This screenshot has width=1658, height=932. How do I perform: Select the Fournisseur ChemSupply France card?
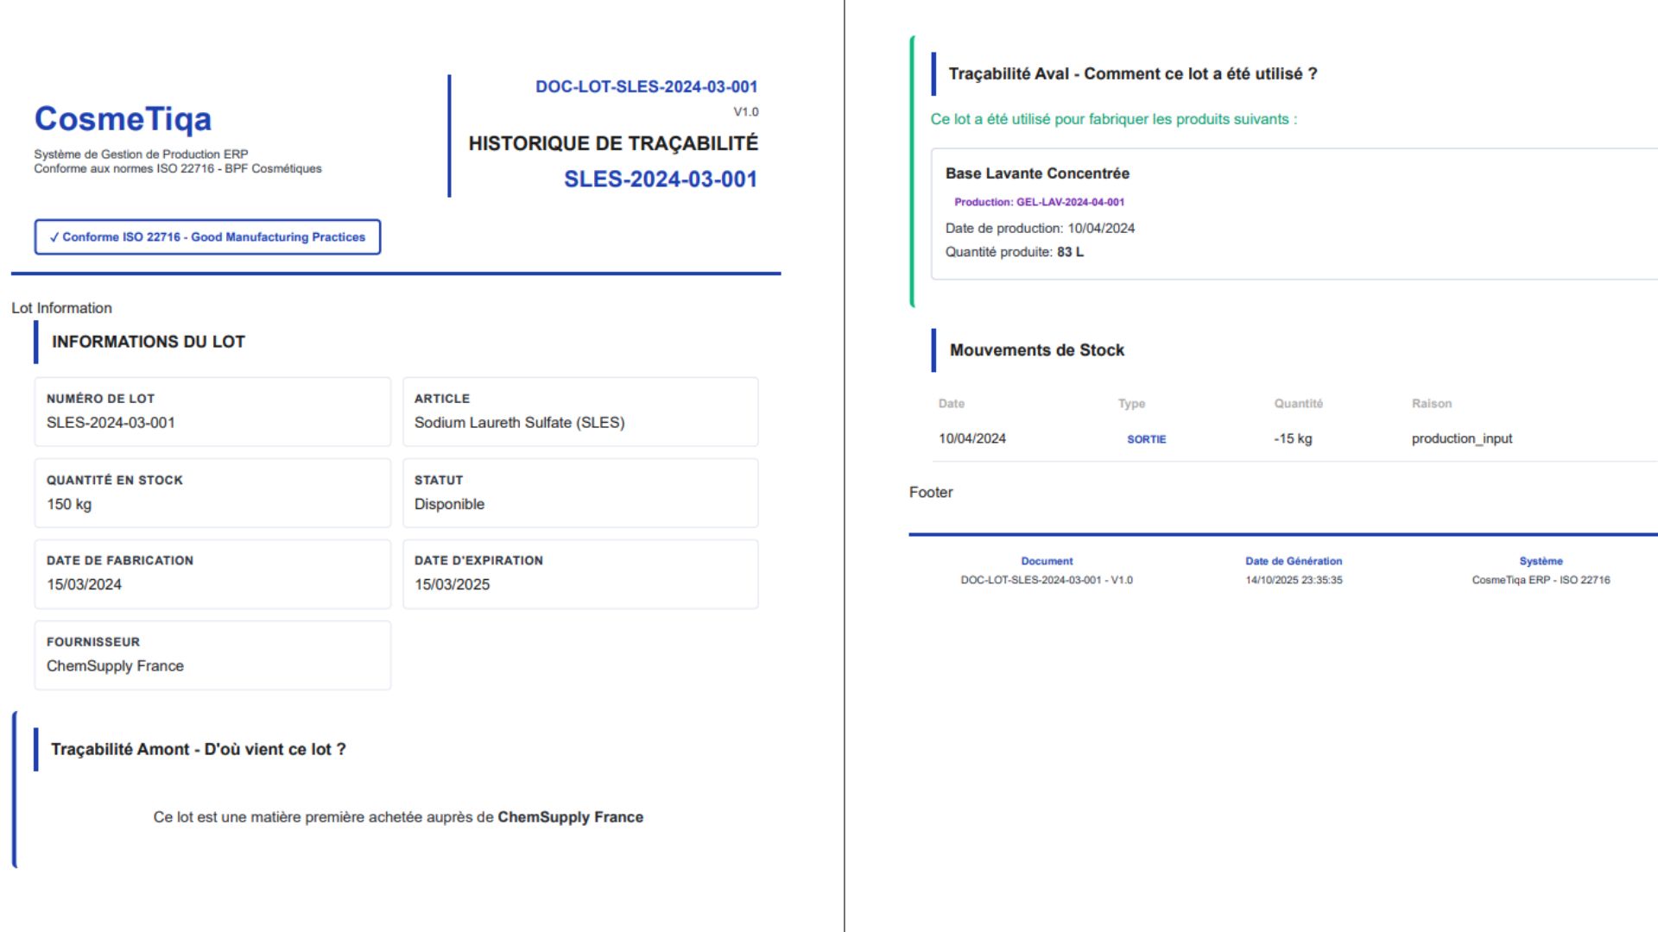pos(212,655)
